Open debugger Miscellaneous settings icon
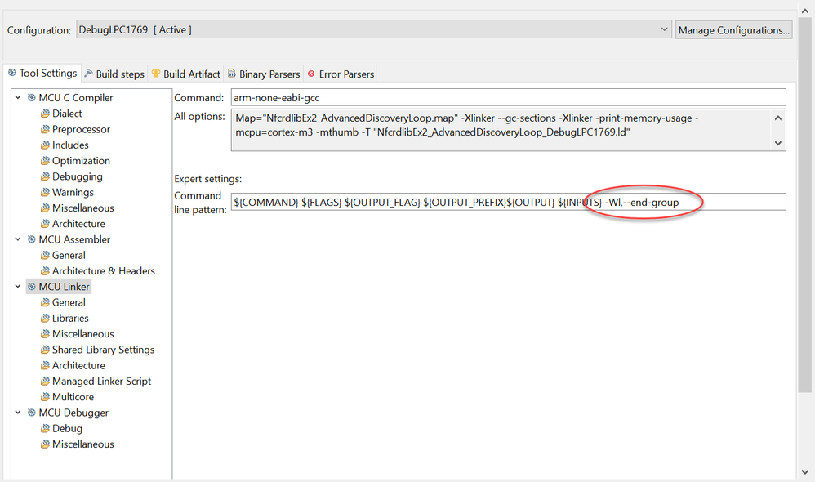 45,444
